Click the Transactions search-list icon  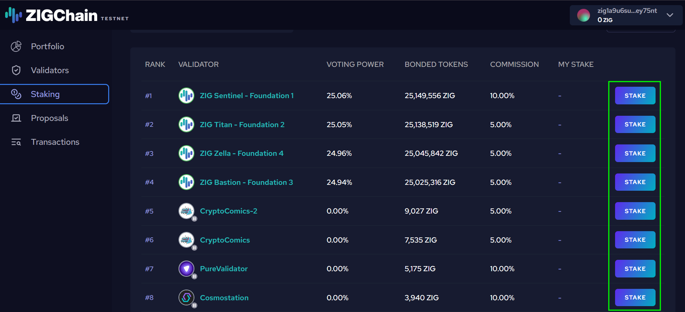coord(16,142)
